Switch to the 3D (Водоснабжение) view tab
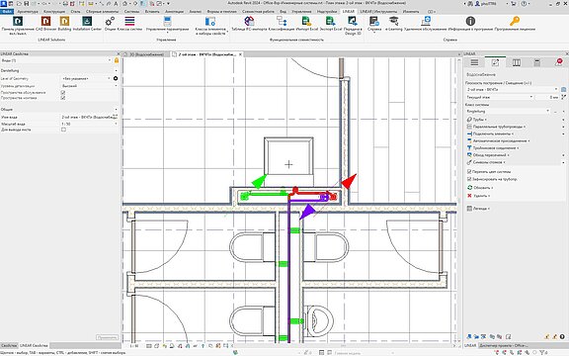The image size is (569, 356). tap(146, 54)
